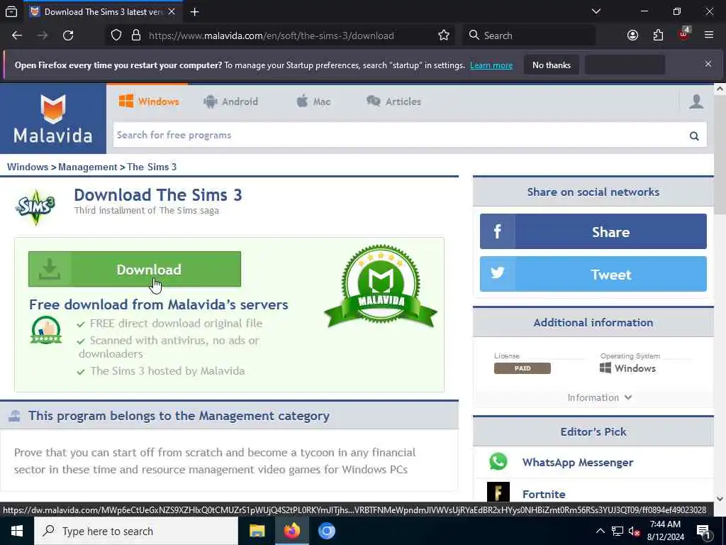
Task: Open Fortnite editor's pick link
Action: click(544, 494)
